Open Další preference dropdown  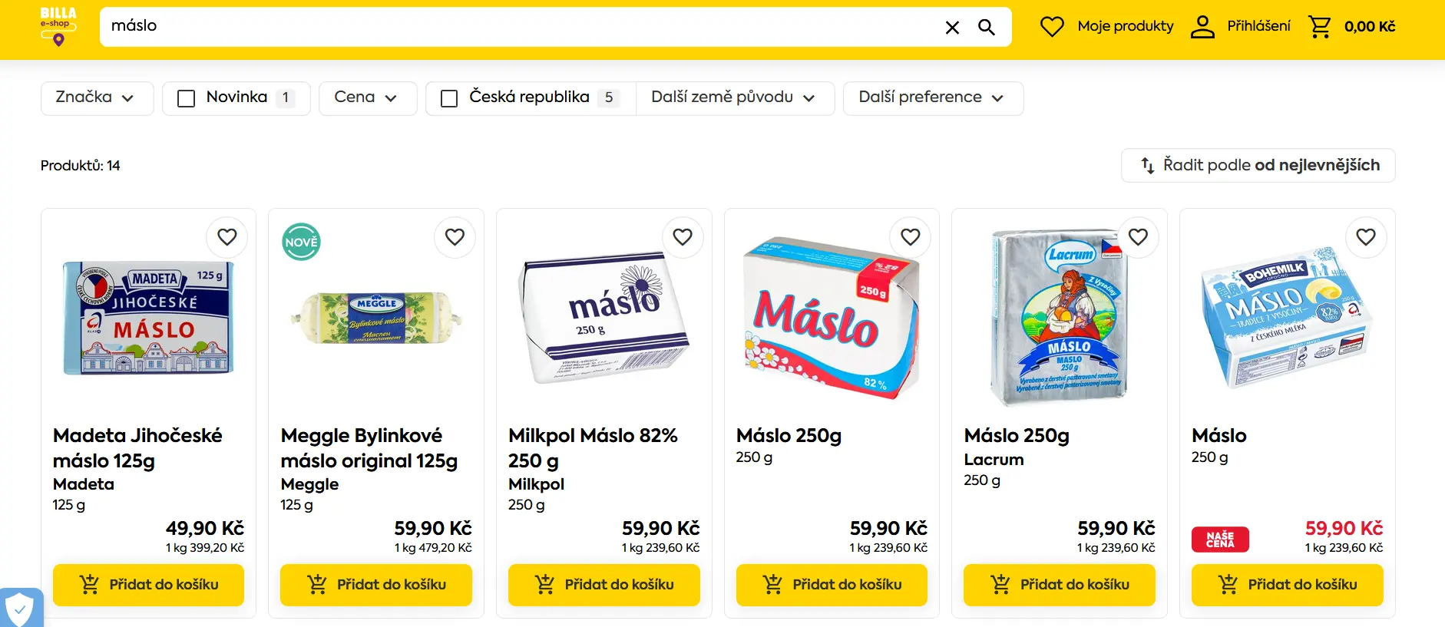click(932, 98)
